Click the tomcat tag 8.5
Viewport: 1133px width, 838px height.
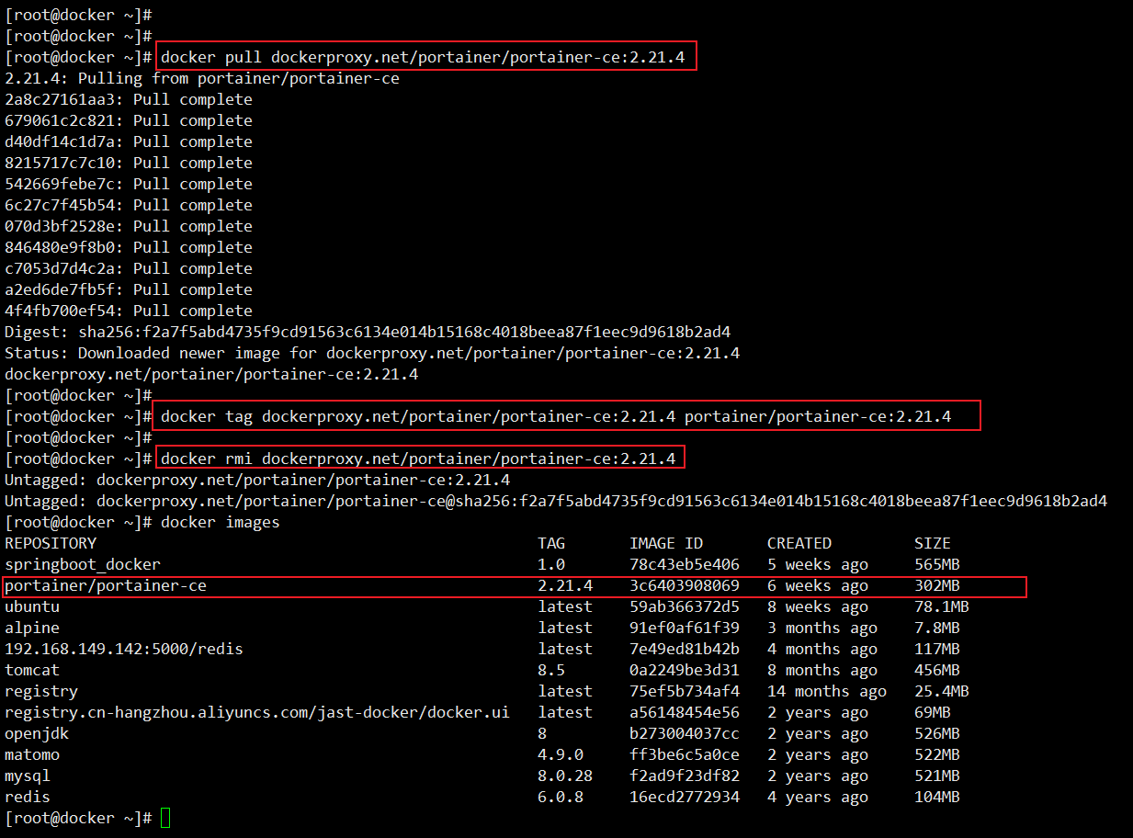click(x=551, y=670)
